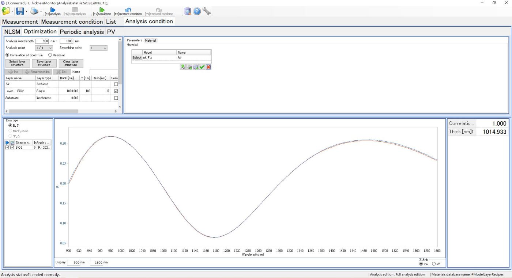Viewport: 512px width, 278px height.
Task: Switch to the List tab
Action: (x=111, y=22)
